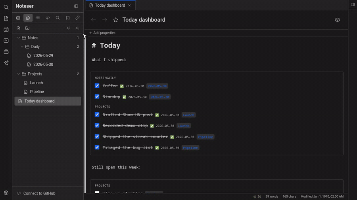Click Add properties
The height and width of the screenshot is (200, 357).
(x=102, y=33)
